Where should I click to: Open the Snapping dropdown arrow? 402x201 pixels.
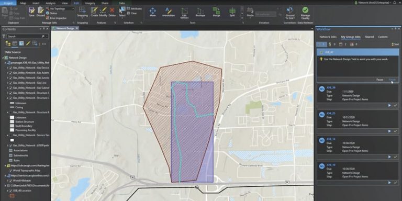pos(82,18)
